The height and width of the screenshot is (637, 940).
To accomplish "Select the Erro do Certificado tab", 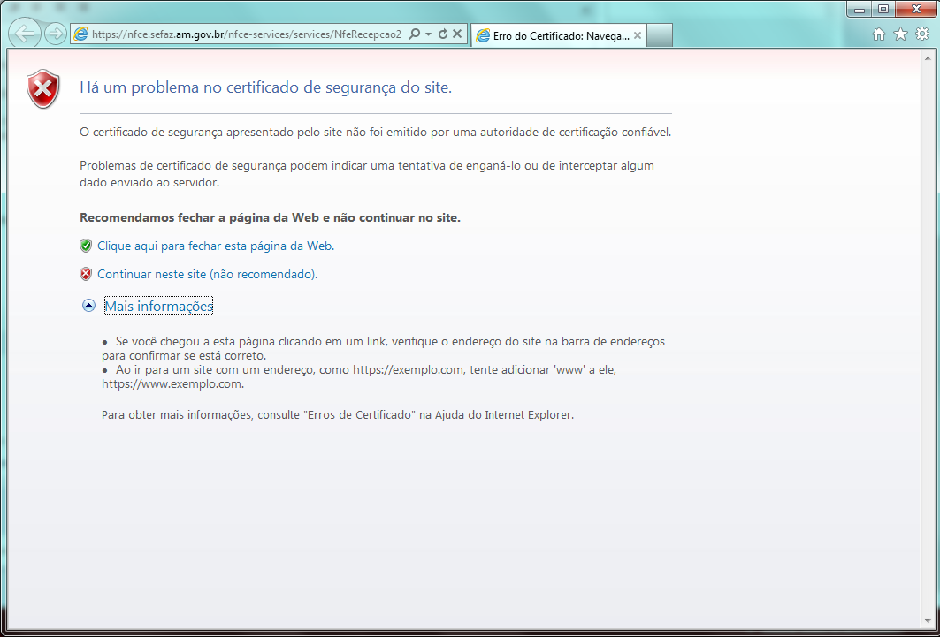I will pyautogui.click(x=559, y=36).
